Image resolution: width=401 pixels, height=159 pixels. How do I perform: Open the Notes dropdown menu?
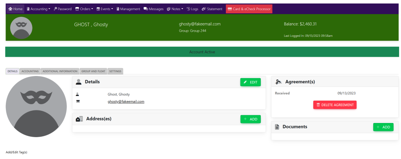point(175,9)
